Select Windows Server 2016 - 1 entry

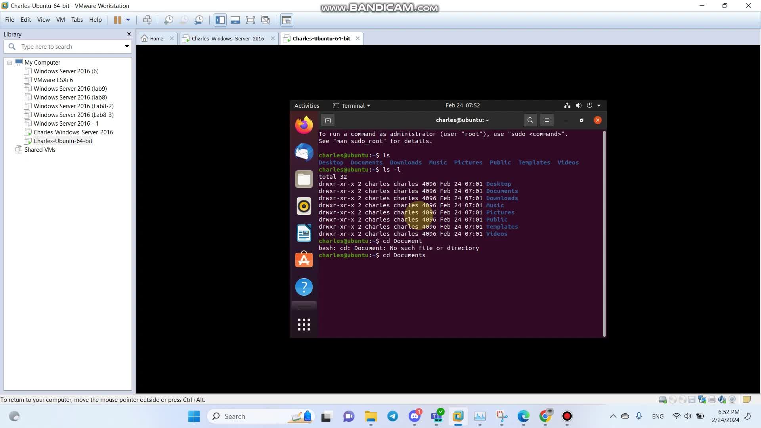pos(66,124)
